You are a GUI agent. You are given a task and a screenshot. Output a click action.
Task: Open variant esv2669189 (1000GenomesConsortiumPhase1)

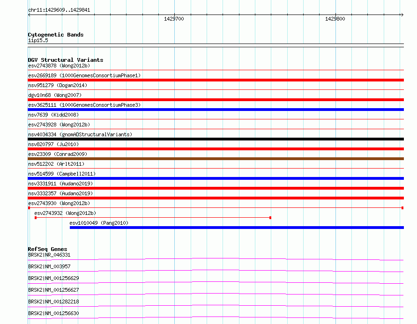click(84, 75)
